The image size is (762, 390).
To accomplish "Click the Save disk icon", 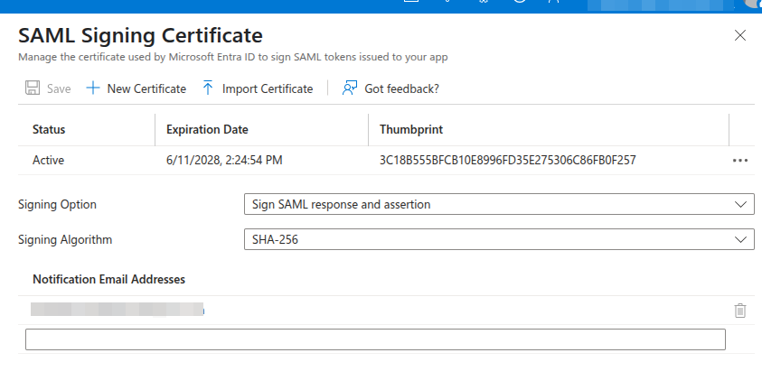I will click(x=33, y=88).
